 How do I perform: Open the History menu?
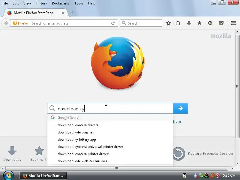click(x=41, y=3)
